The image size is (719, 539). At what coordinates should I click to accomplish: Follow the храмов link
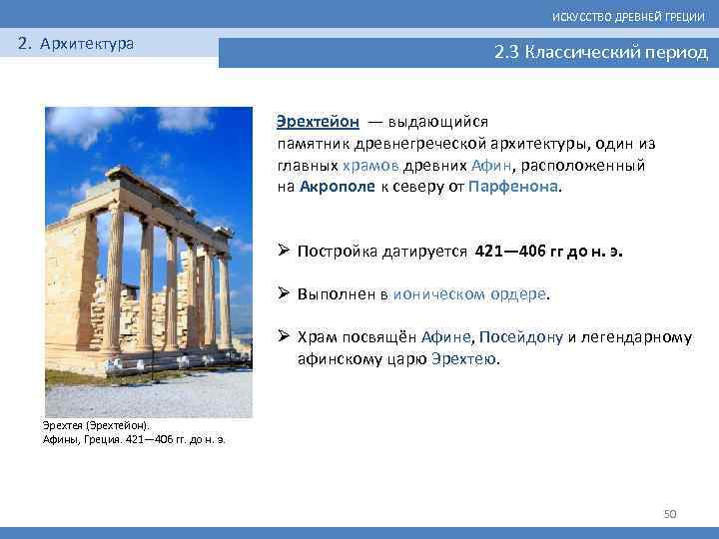(370, 166)
